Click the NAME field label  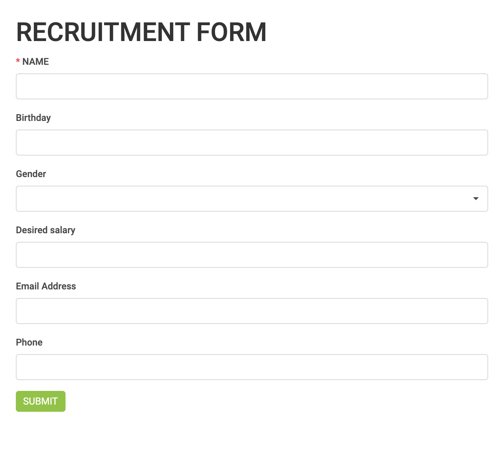[35, 62]
